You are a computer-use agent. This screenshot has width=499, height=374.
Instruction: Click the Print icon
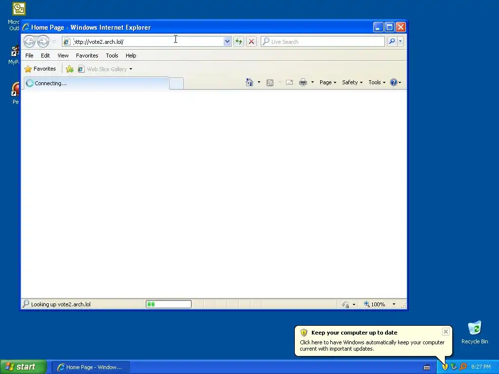pos(303,82)
